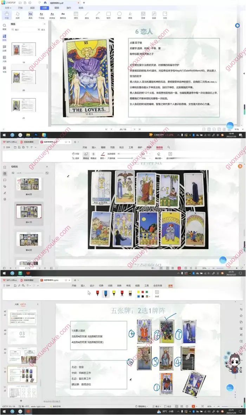
Task: Expand the 不透明度 70% opacity dropdown
Action: [x=145, y=158]
